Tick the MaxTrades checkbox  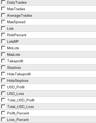[x=3, y=9]
